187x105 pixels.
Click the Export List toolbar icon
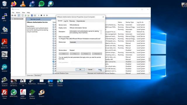pos(28,15)
